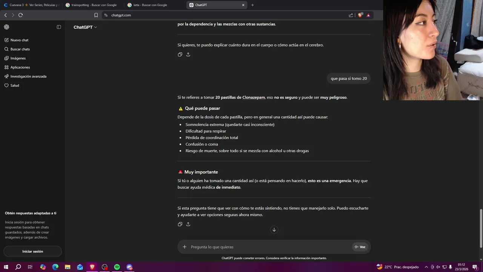Click the chatgpt.com address bar
The width and height of the screenshot is (483, 272).
click(226, 15)
